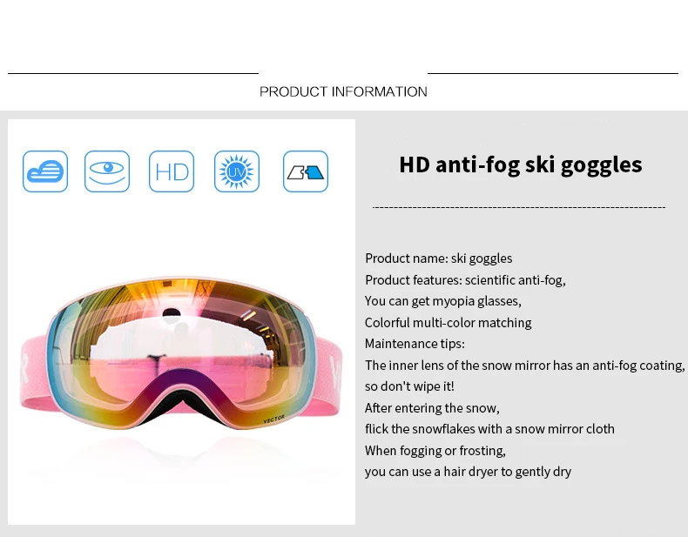
Task: Click the UV protection sun icon
Action: coord(237,171)
